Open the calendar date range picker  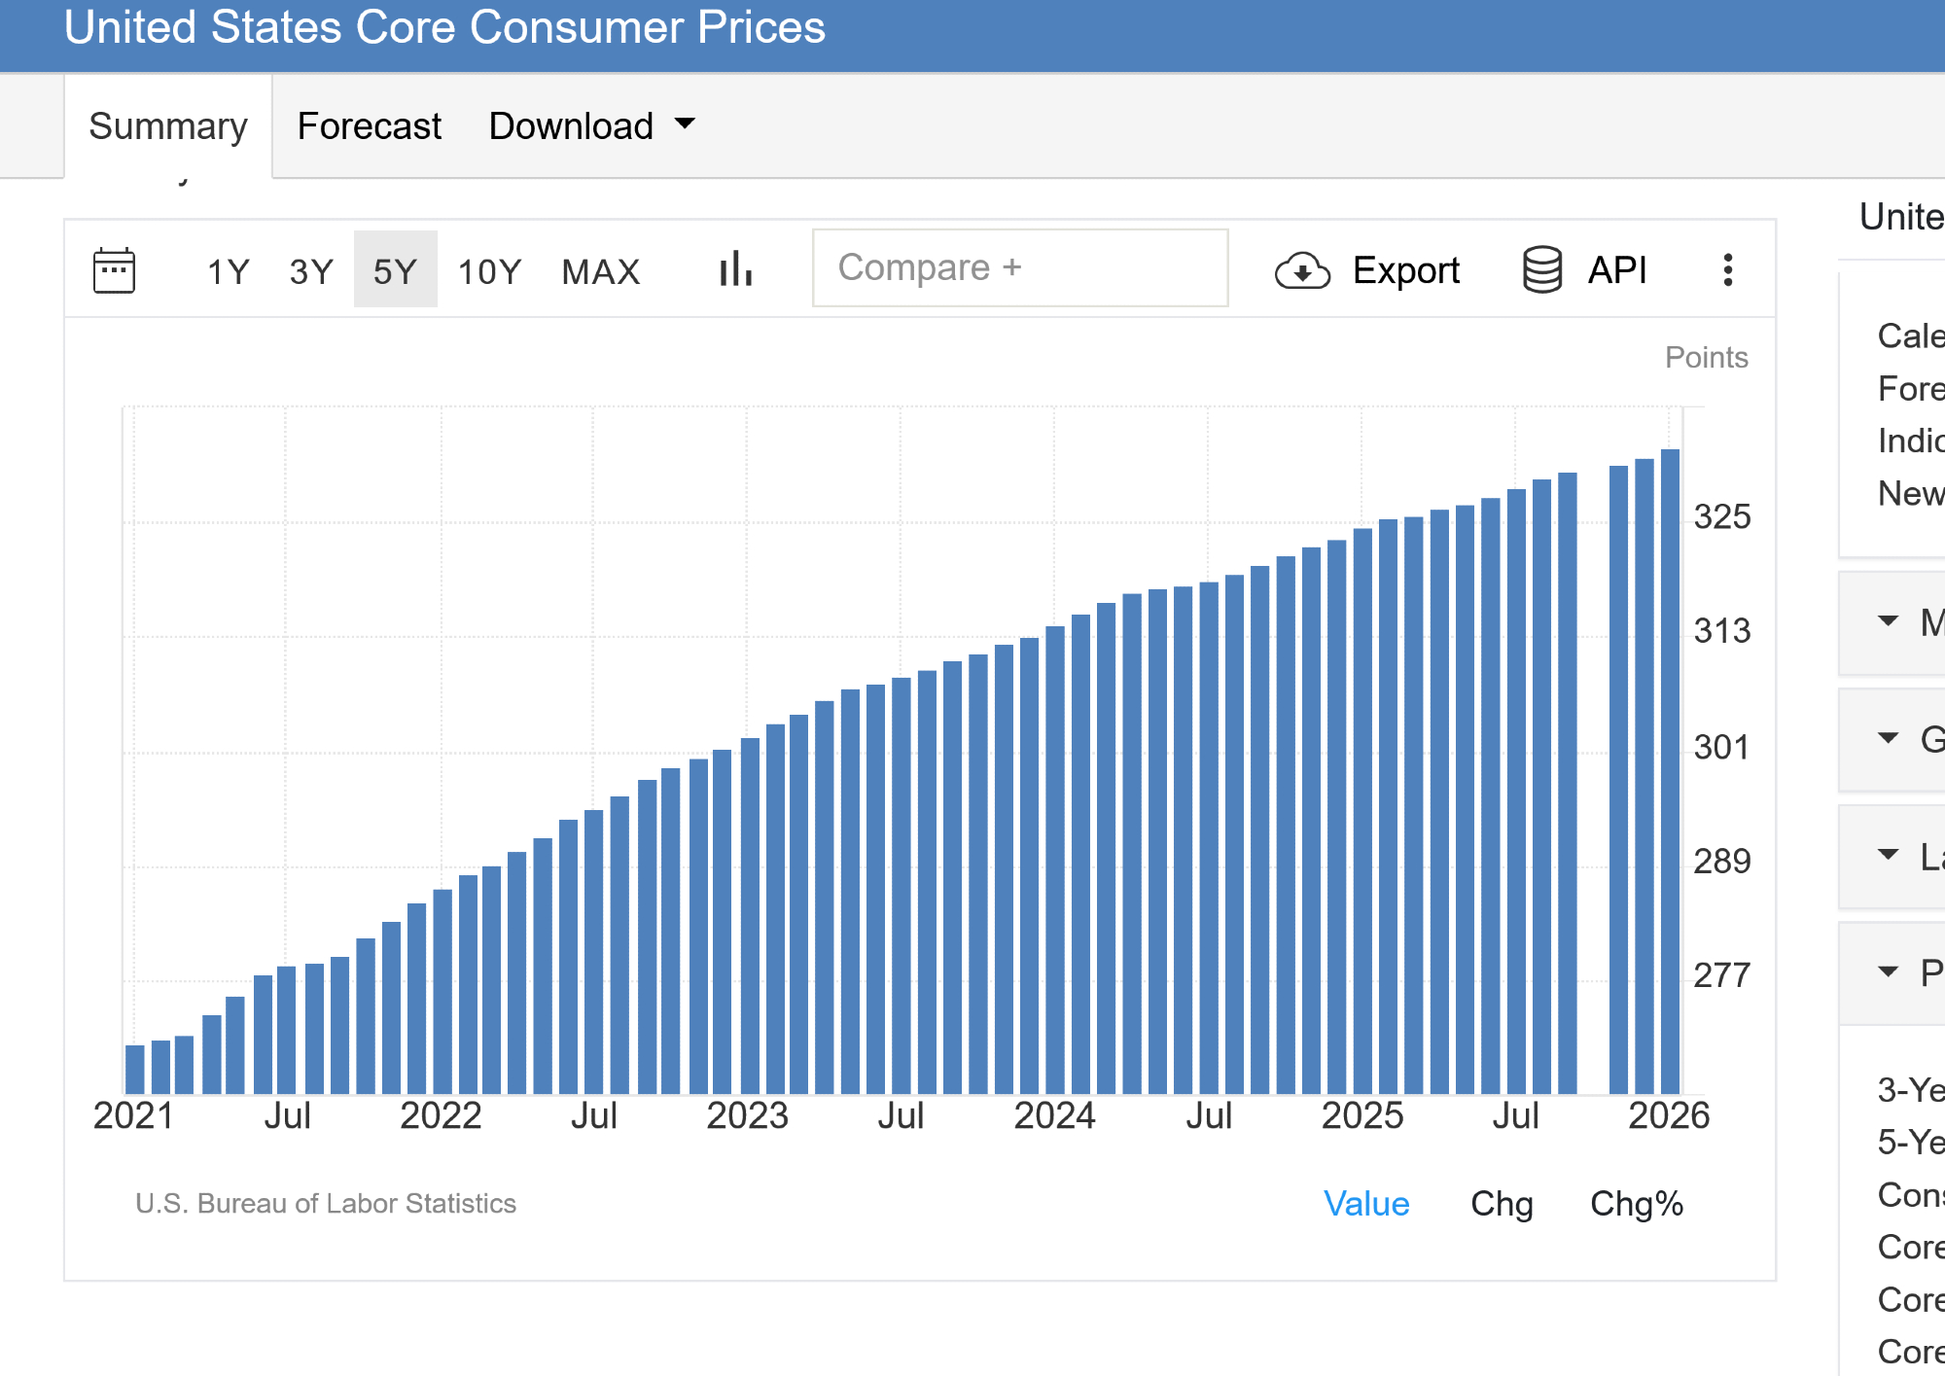pyautogui.click(x=114, y=269)
